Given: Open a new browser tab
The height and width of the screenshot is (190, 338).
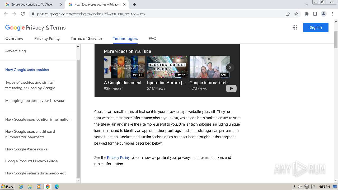Looking at the screenshot, I should (134, 4).
